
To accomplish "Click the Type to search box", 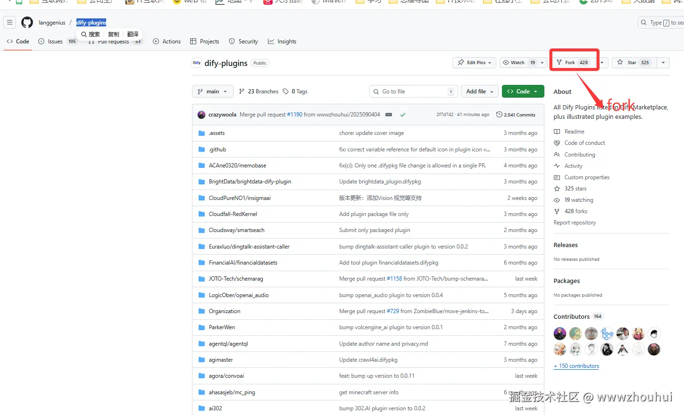I will click(x=662, y=23).
